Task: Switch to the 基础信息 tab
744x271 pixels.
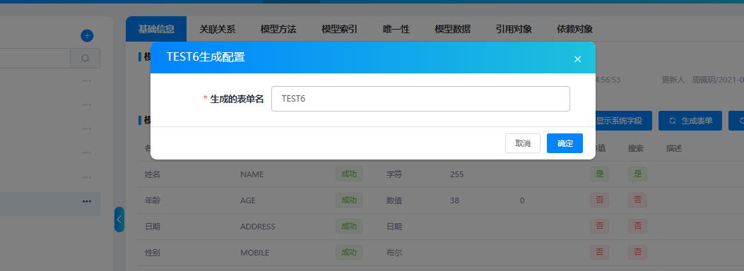Action: coord(156,29)
